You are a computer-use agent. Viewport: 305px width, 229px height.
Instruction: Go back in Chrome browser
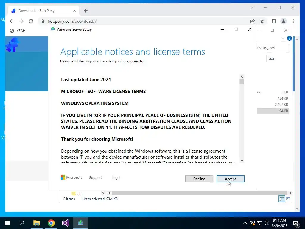12,21
